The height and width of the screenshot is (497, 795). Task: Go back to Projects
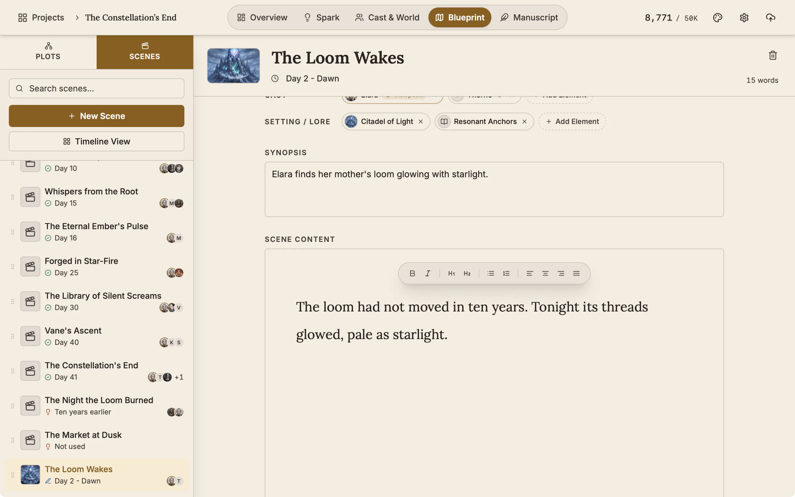tap(41, 17)
